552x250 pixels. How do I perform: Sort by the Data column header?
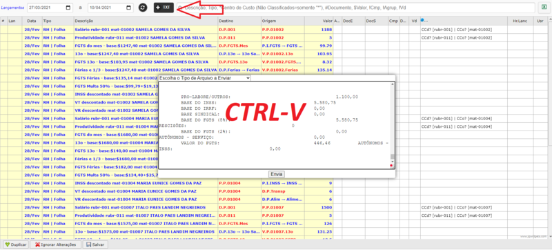(x=32, y=21)
